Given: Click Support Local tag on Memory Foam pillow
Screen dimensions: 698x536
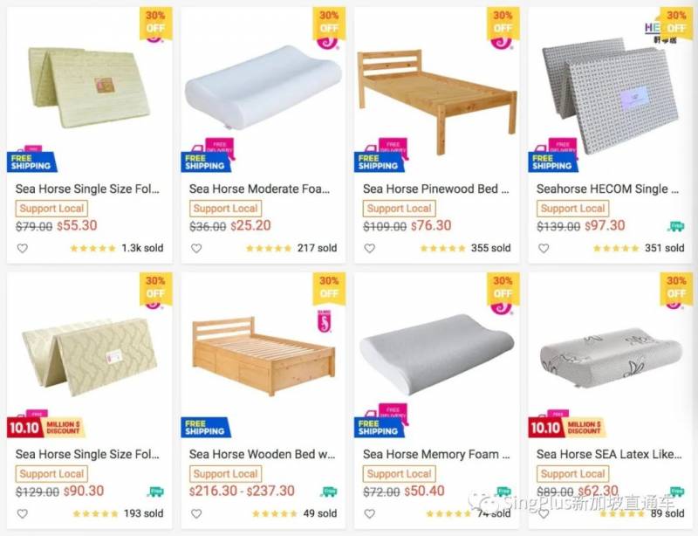Looking at the screenshot, I should point(399,474).
